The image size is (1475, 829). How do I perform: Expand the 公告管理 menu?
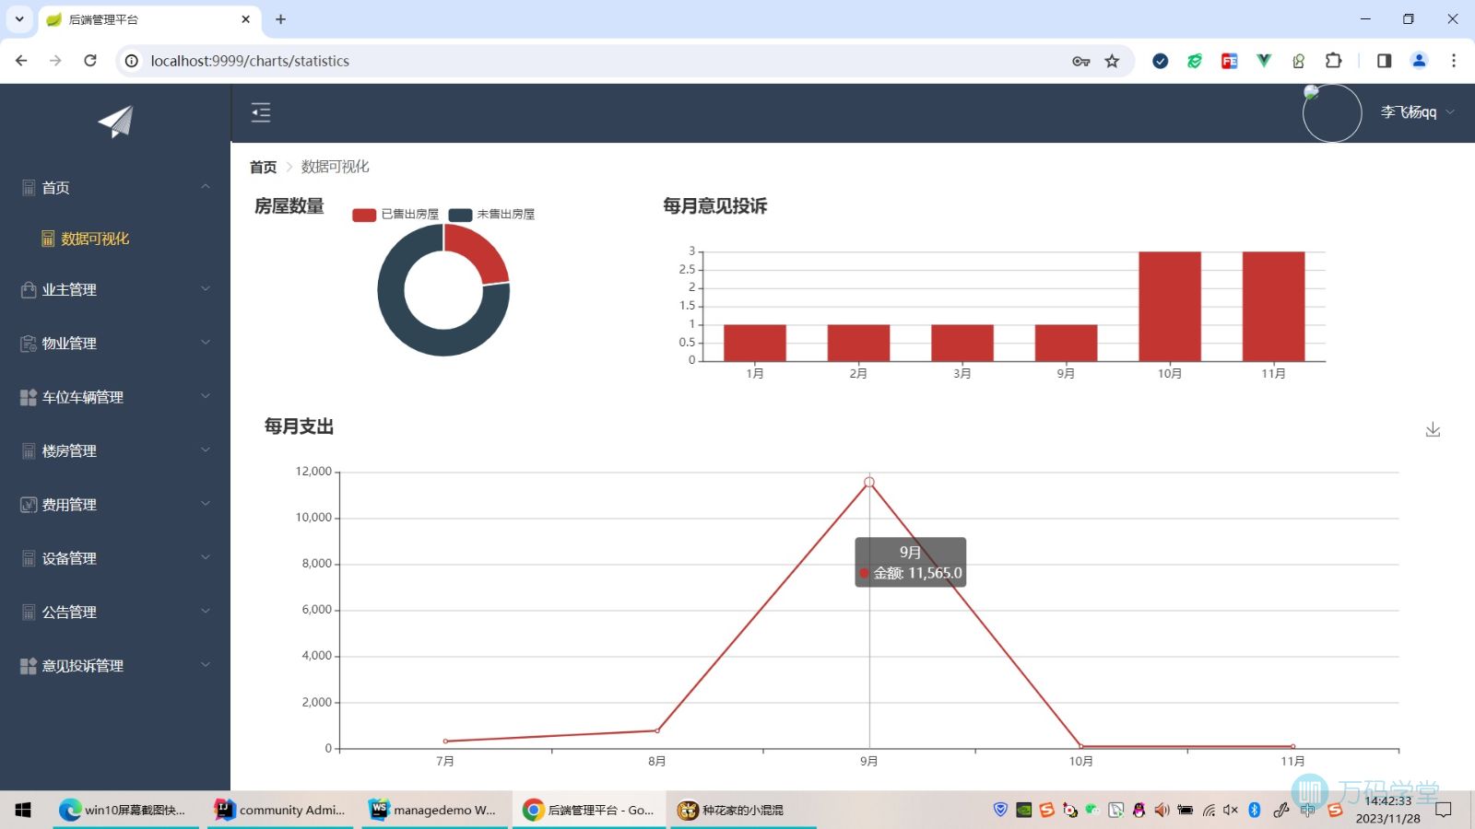[115, 612]
